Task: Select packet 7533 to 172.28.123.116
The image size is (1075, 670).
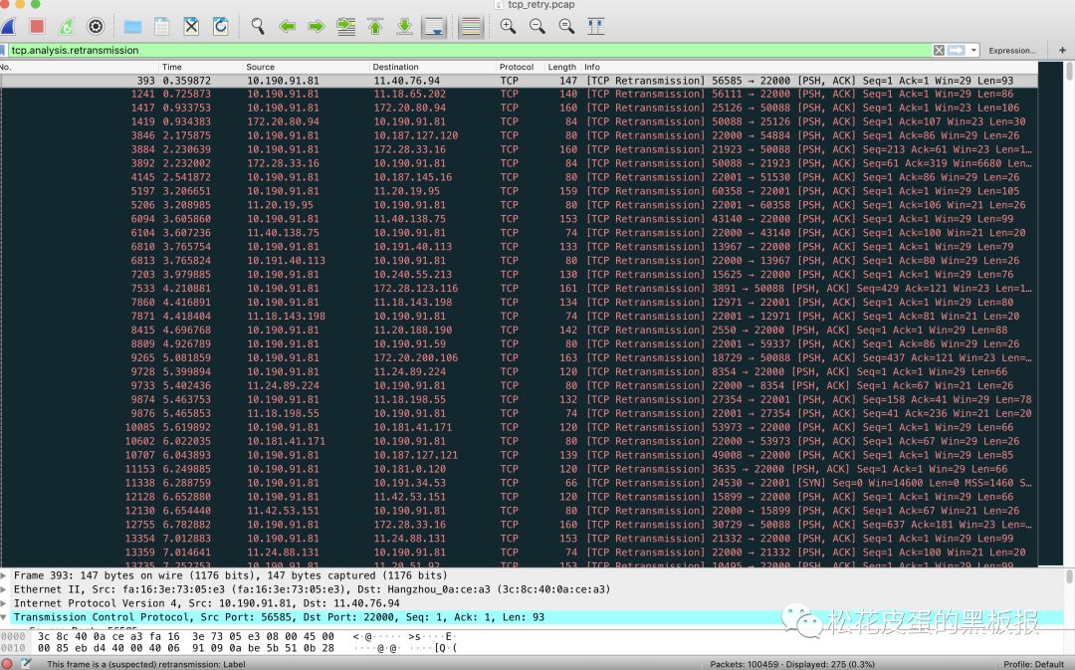Action: 519,288
